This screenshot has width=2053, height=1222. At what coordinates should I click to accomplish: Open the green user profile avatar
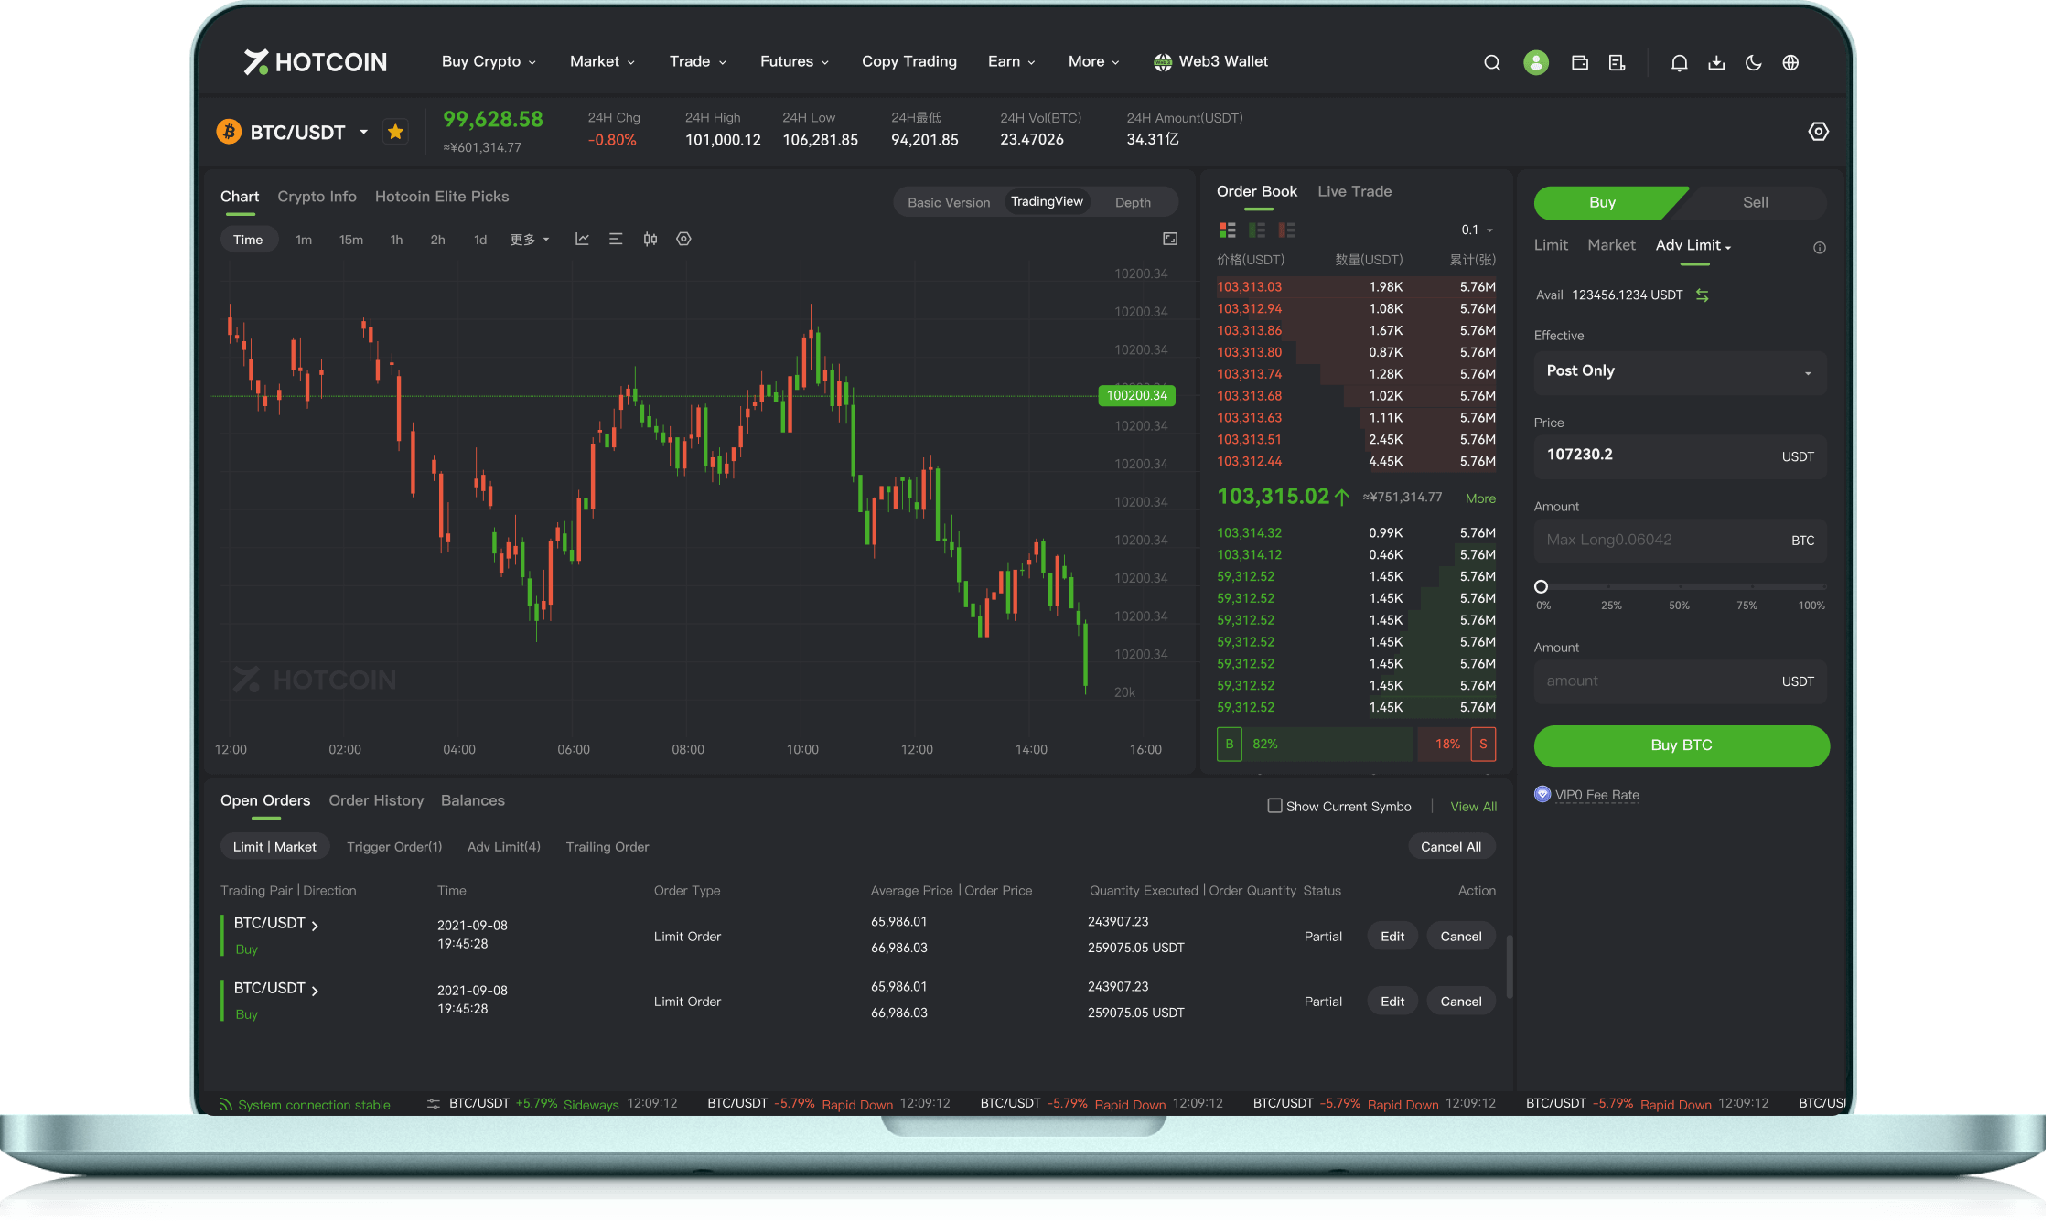1535,62
